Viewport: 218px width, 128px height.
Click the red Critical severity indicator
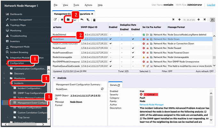coord(151,94)
